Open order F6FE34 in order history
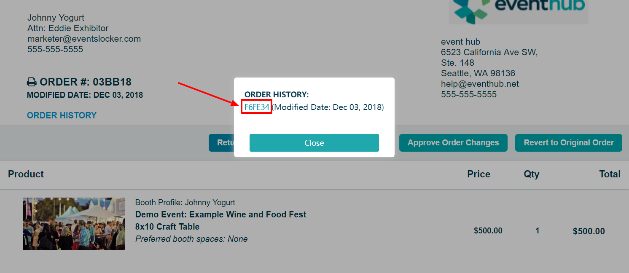Image resolution: width=629 pixels, height=273 pixels. (257, 107)
